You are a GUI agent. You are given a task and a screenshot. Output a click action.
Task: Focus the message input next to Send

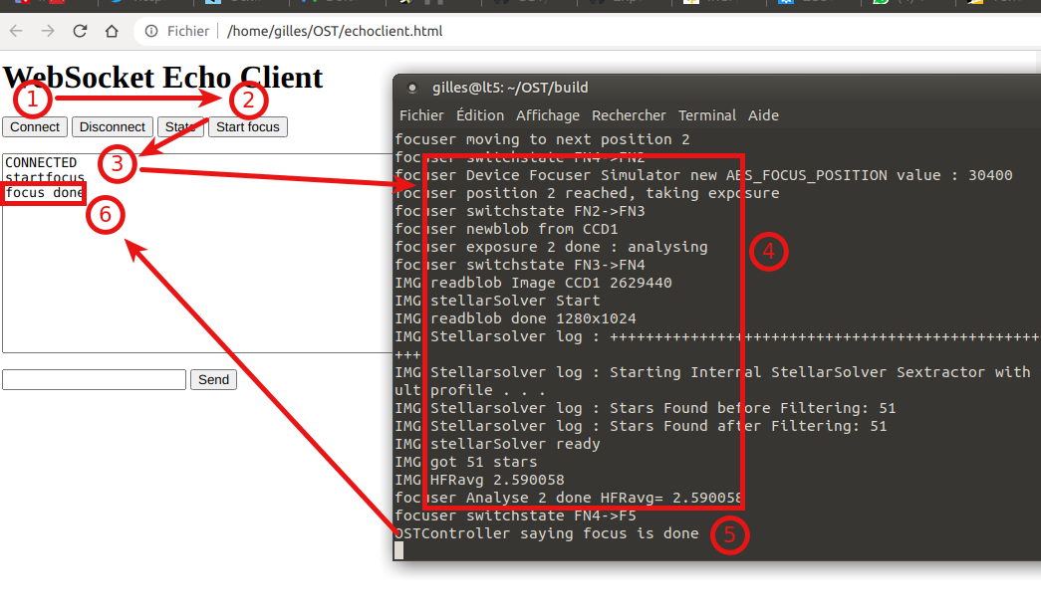95,380
